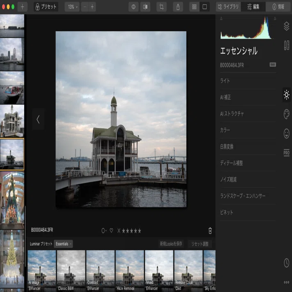Viewport: 292px width, 292px height.
Task: Open the 情報 info tab
Action: 278,7
